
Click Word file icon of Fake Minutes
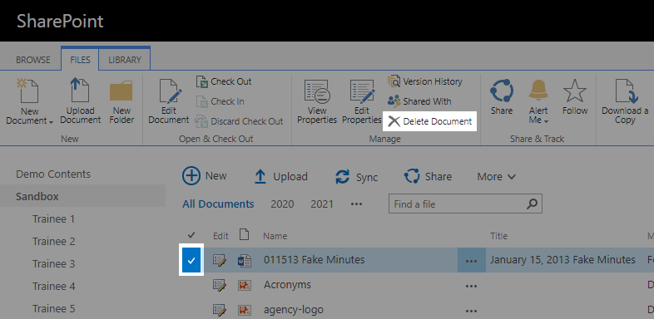click(x=245, y=261)
